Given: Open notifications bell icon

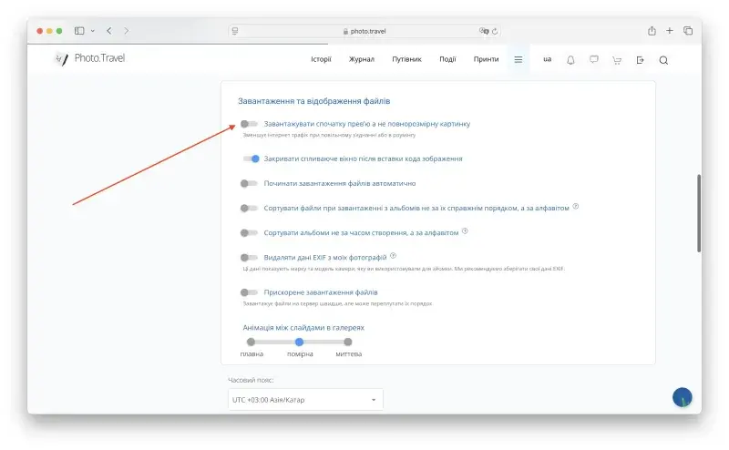Looking at the screenshot, I should [x=570, y=60].
